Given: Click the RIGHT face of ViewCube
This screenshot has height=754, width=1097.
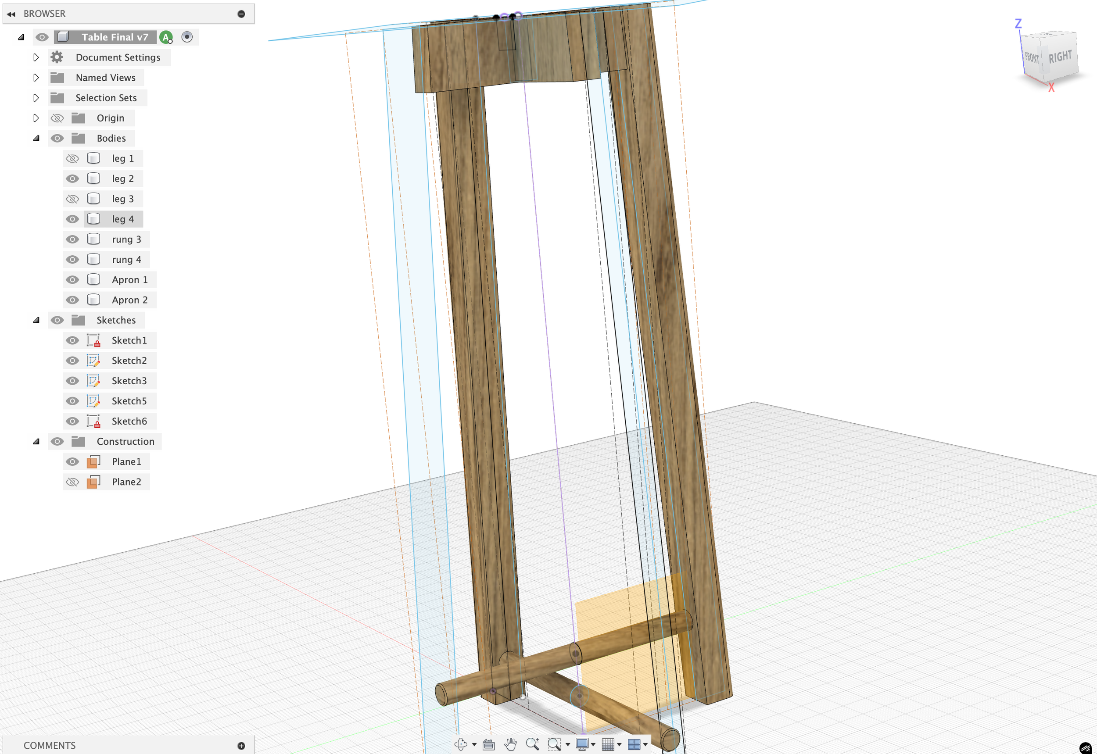Looking at the screenshot, I should [1060, 57].
